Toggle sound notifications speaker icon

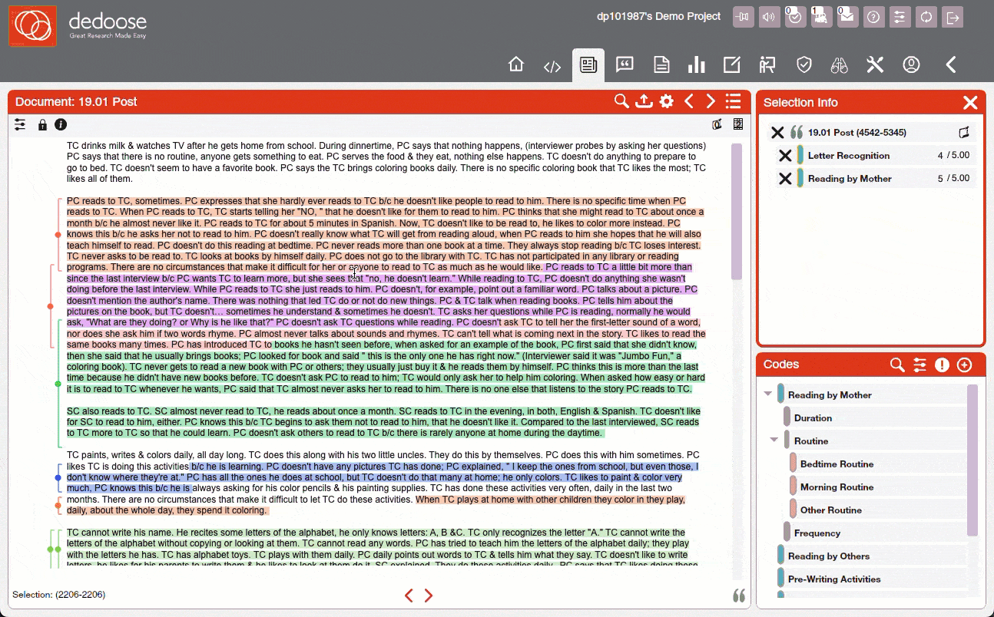pyautogui.click(x=769, y=16)
